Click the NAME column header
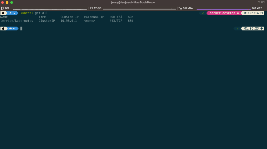This screenshot has width=267, height=149. coord(4,17)
